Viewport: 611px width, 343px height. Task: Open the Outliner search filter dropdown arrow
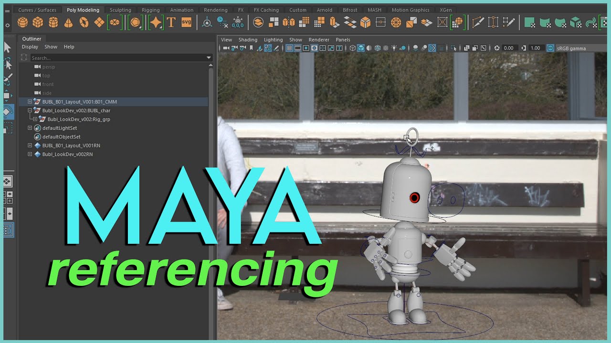coord(209,58)
